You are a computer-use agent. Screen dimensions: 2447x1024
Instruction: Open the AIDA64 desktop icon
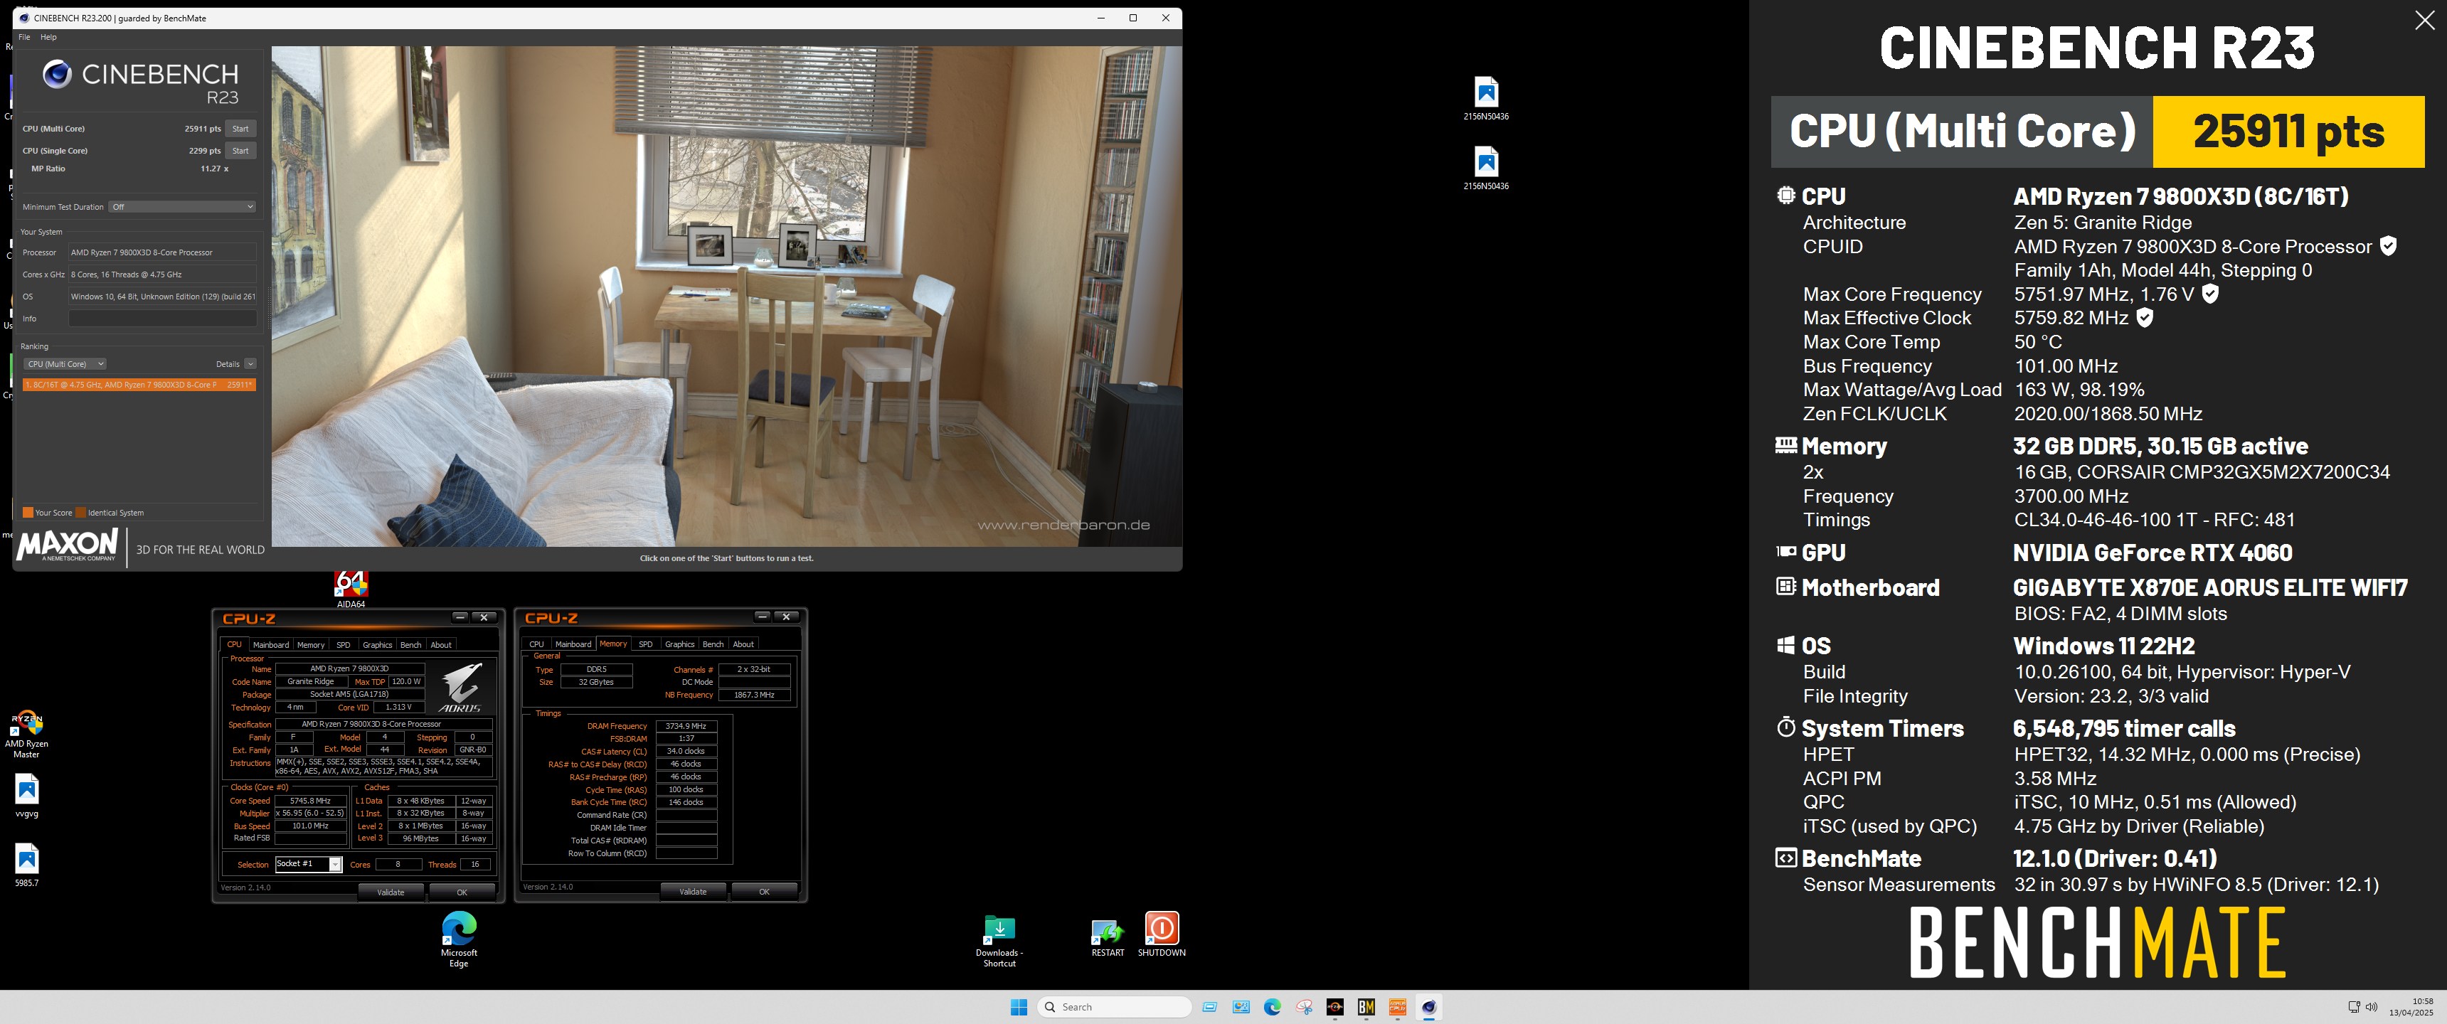pos(351,589)
